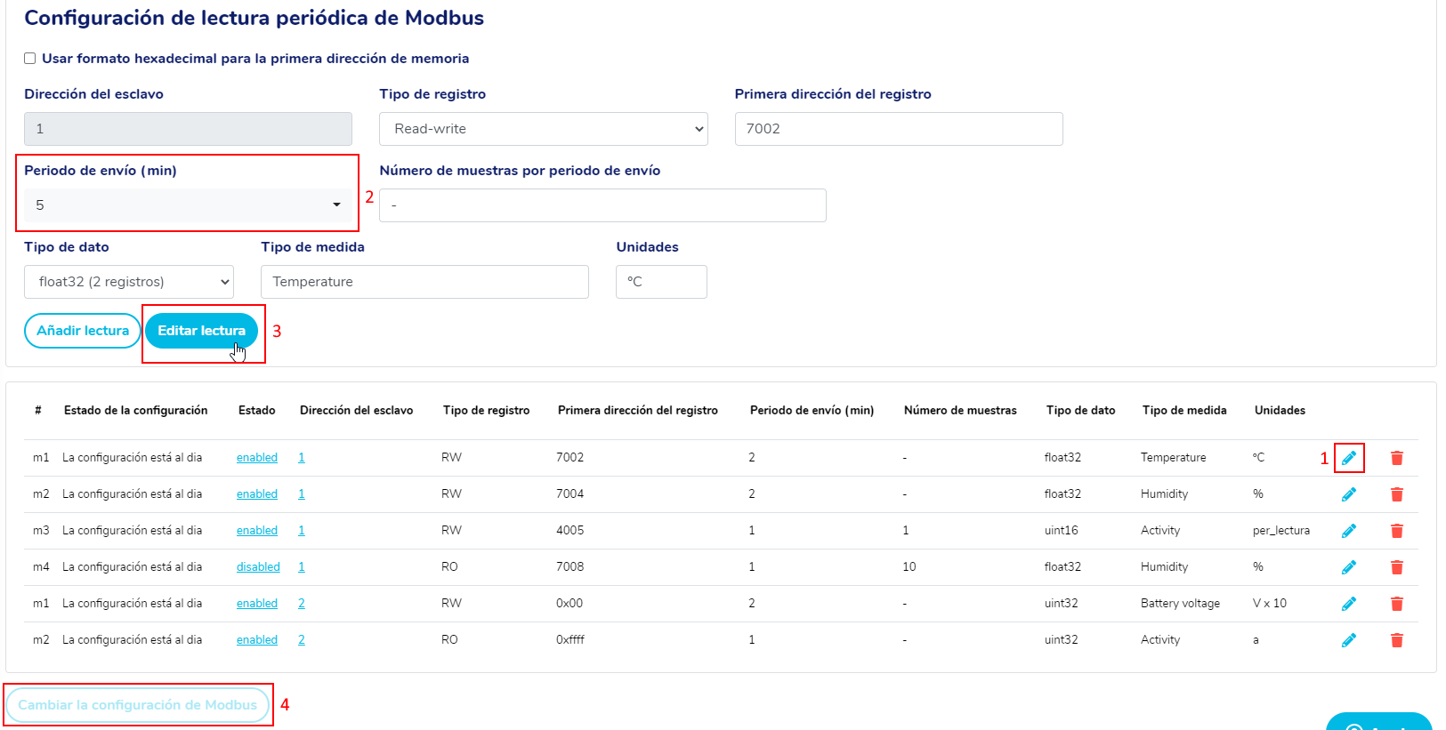Viewport: 1446px width, 730px height.
Task: Expand the Periodo de envío dropdown
Action: [x=187, y=205]
